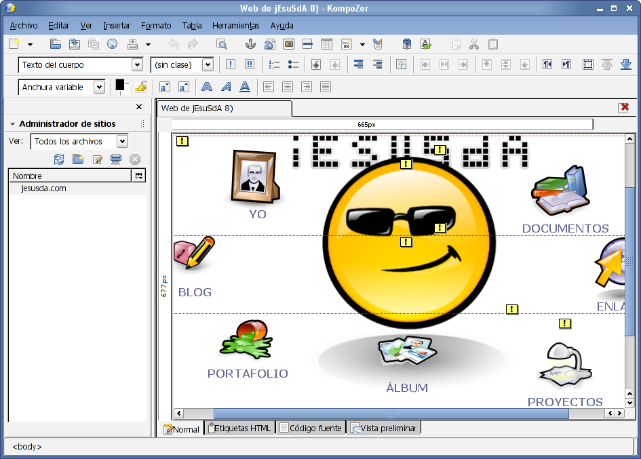Open the Archivo menu
The height and width of the screenshot is (459, 641).
[x=24, y=25]
